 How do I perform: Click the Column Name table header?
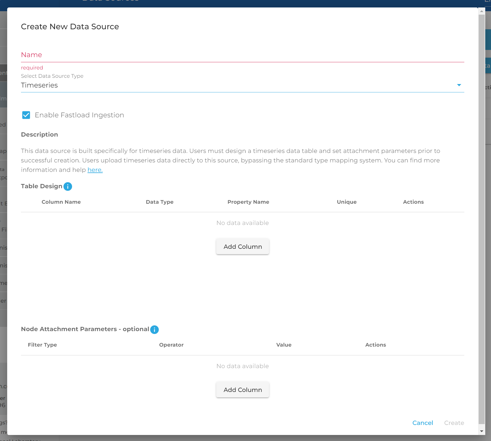[x=61, y=202]
